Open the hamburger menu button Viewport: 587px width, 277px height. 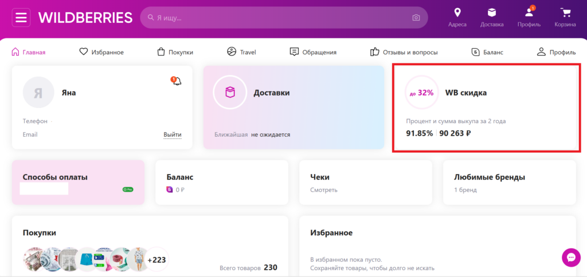(x=21, y=18)
